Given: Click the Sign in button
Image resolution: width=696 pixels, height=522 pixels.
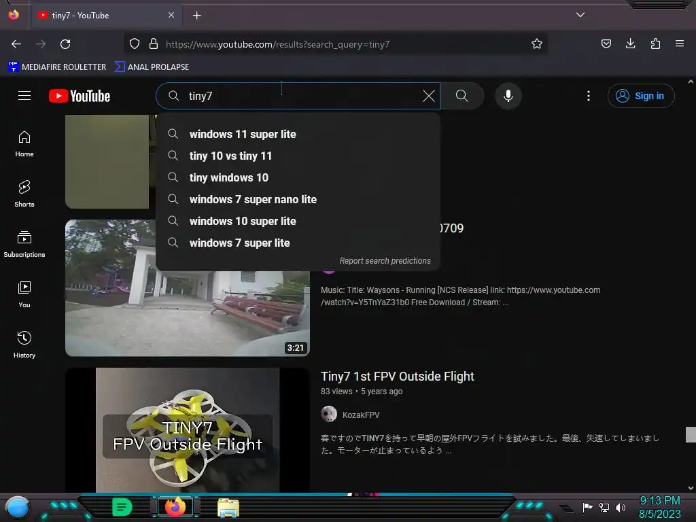Looking at the screenshot, I should [x=640, y=96].
